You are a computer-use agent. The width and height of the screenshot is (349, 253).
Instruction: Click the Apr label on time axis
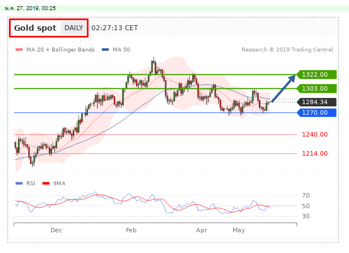(x=202, y=230)
